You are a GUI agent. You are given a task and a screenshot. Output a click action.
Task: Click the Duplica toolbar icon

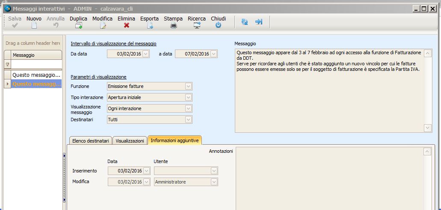78,26
